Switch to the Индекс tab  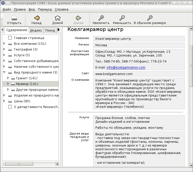[36, 30]
